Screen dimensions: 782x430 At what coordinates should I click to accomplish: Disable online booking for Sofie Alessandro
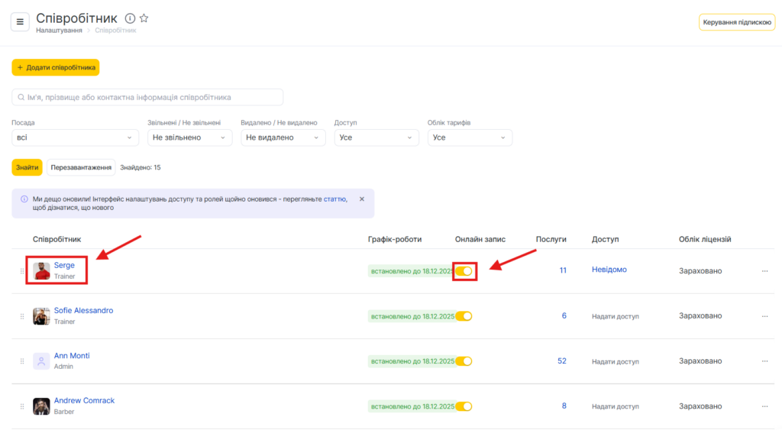click(464, 316)
